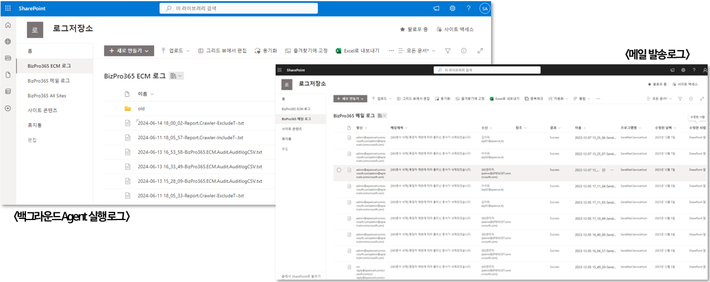
Task: Click the globe icon in the left app rail
Action: click(8, 42)
